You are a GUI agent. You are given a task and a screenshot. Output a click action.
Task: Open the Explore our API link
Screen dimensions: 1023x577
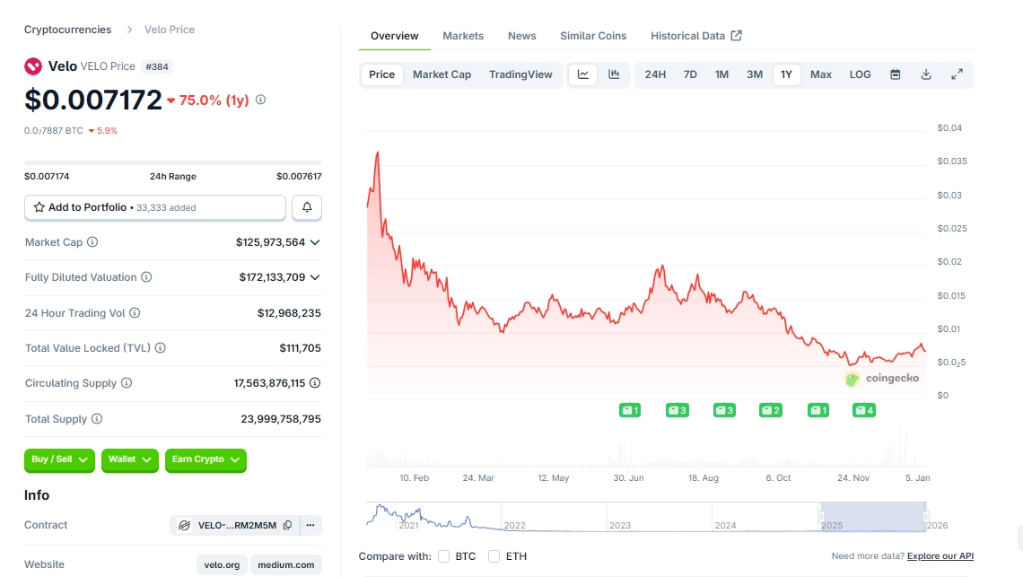coord(940,556)
